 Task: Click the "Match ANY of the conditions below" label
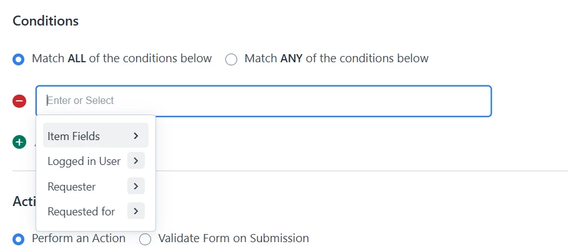336,59
